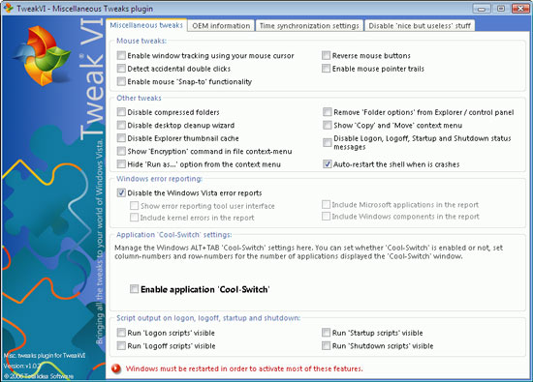Check Disable Logon, Logoff status messages
The height and width of the screenshot is (382, 533).
click(x=328, y=142)
